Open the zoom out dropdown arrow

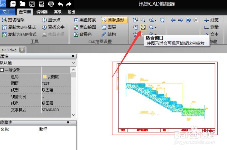(x=156, y=27)
